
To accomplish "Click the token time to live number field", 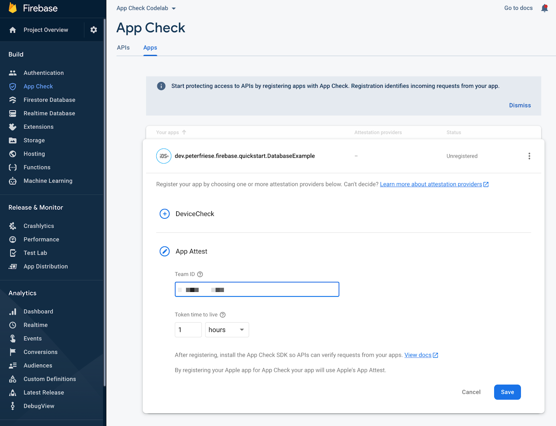I will [x=188, y=330].
